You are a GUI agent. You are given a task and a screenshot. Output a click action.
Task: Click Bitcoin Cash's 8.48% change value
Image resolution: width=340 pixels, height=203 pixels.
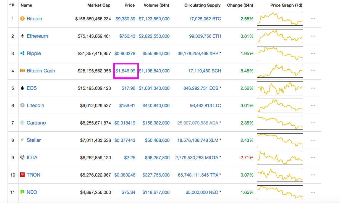pos(247,71)
